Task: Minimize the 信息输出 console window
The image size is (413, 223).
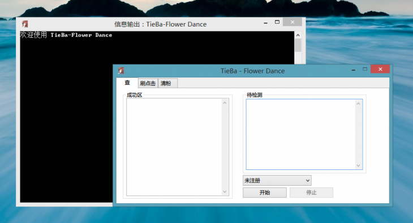Action: [265, 23]
